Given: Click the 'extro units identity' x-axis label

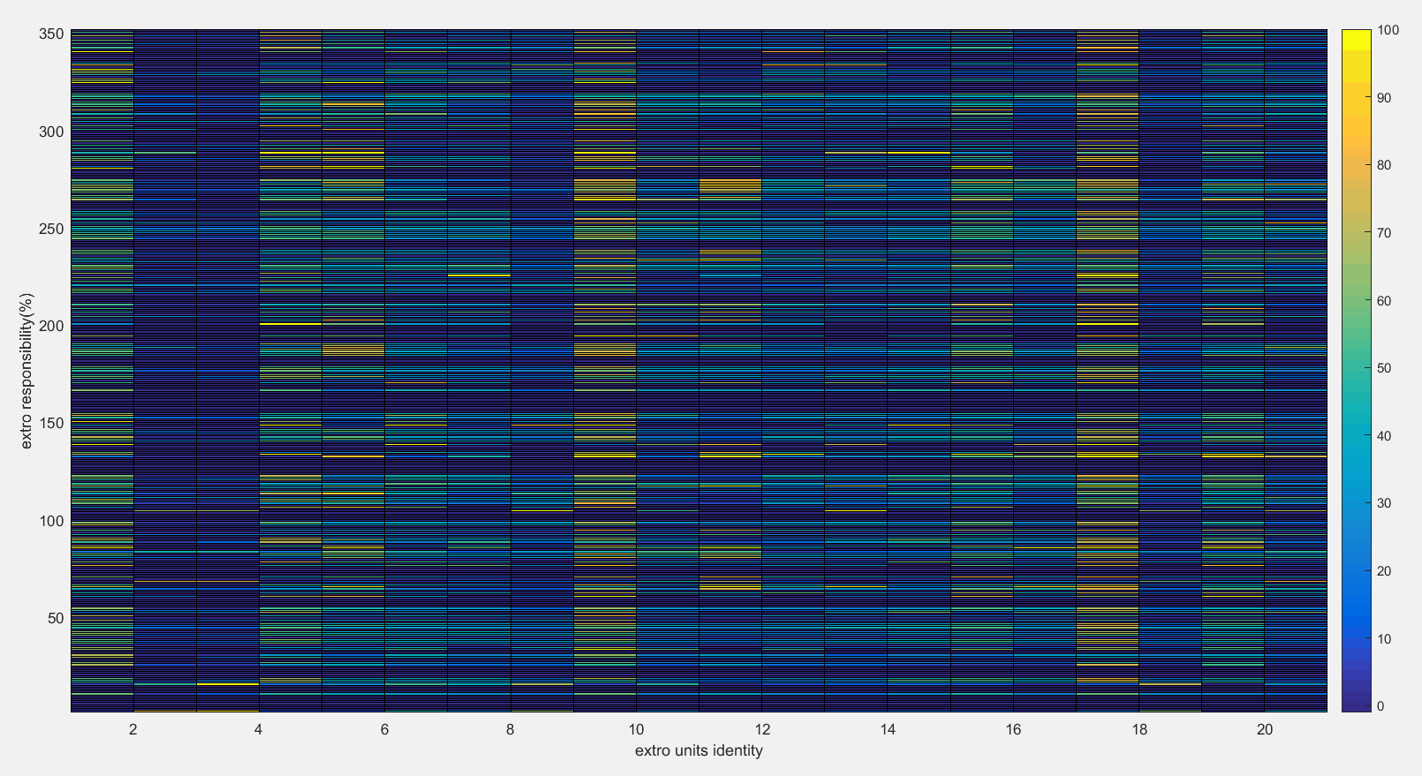Looking at the screenshot, I should (x=698, y=750).
